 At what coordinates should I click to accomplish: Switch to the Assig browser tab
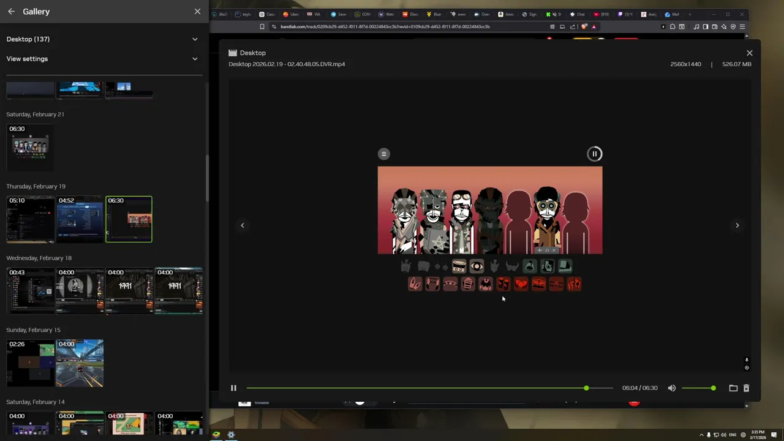(x=649, y=14)
